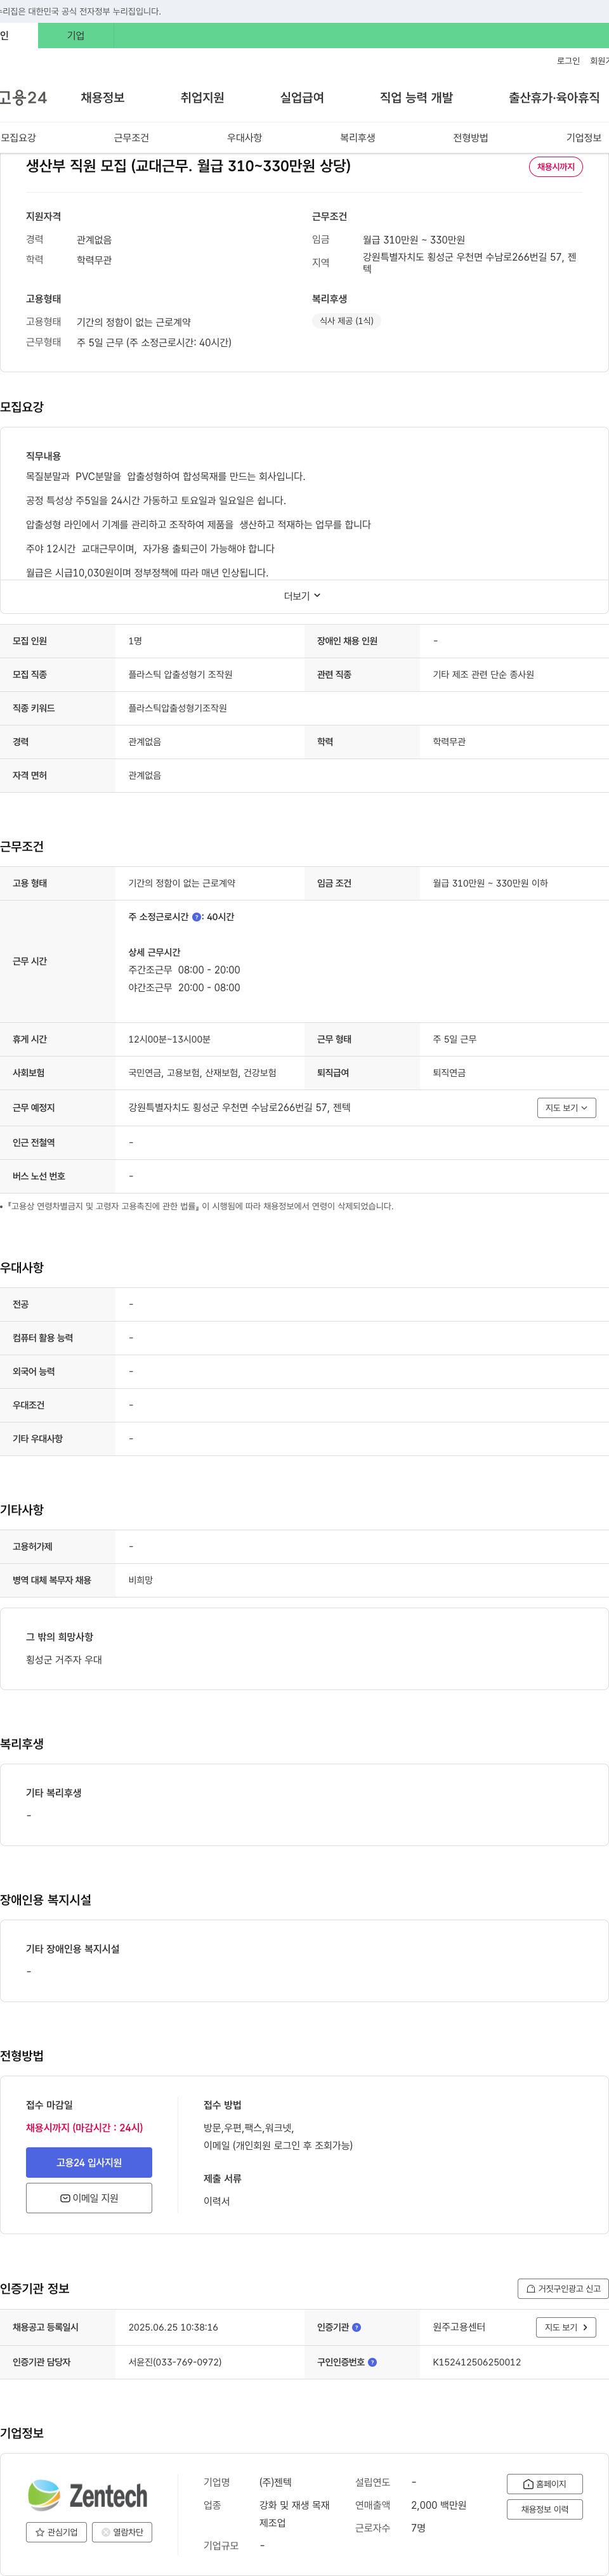This screenshot has height=2576, width=609.
Task: Click the 관심기업 star button
Action: pyautogui.click(x=55, y=2532)
